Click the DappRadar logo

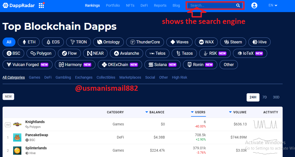19,5
